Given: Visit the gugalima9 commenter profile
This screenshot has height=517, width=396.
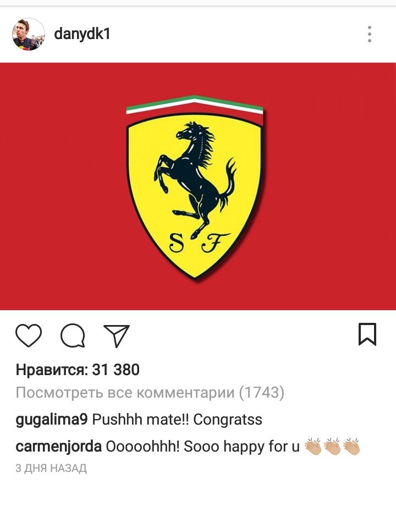Looking at the screenshot, I should [52, 420].
